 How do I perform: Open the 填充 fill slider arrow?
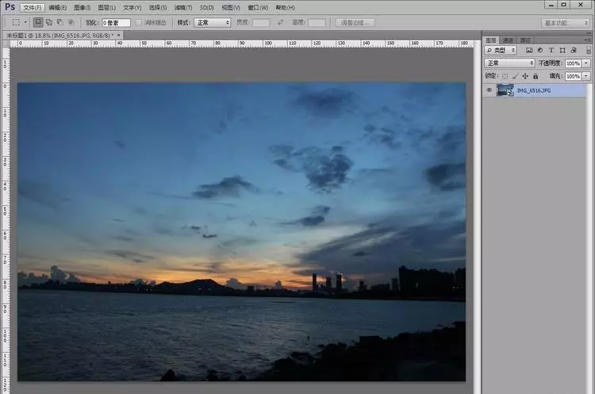tap(586, 76)
